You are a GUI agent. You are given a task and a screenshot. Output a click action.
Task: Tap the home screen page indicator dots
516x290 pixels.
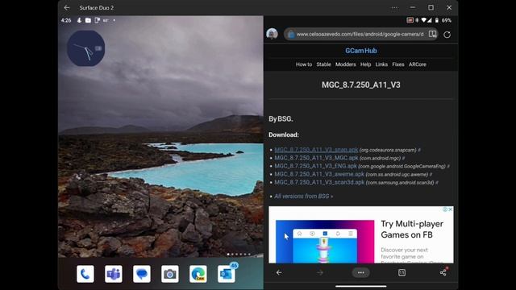click(239, 255)
